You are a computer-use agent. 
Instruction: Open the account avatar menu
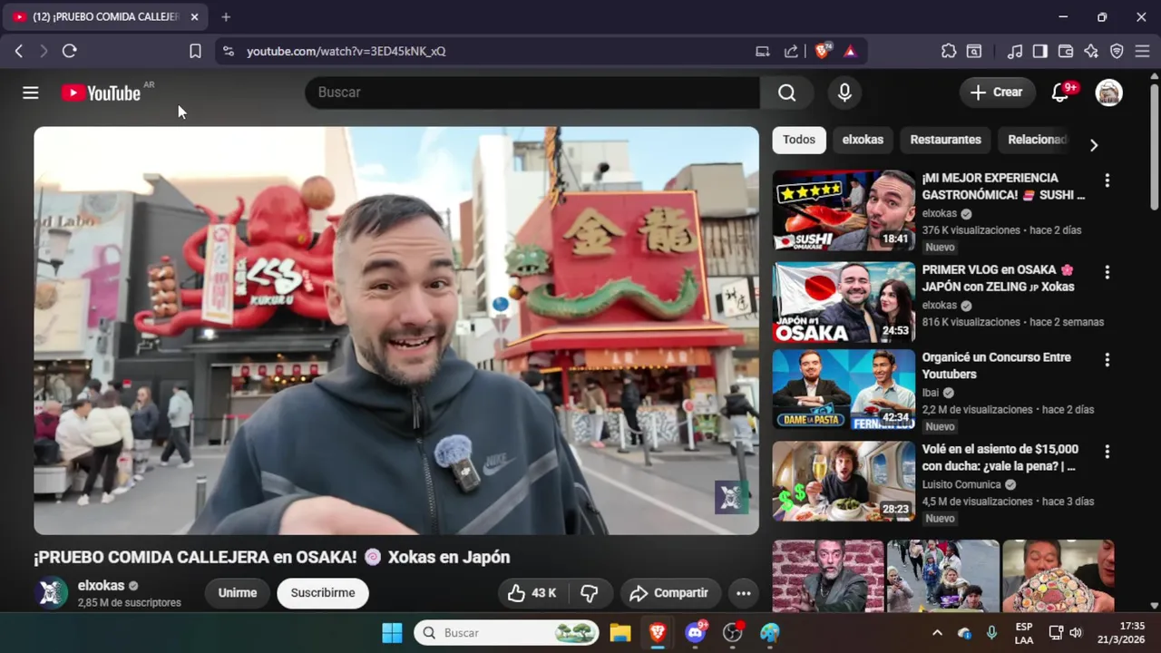[1108, 93]
